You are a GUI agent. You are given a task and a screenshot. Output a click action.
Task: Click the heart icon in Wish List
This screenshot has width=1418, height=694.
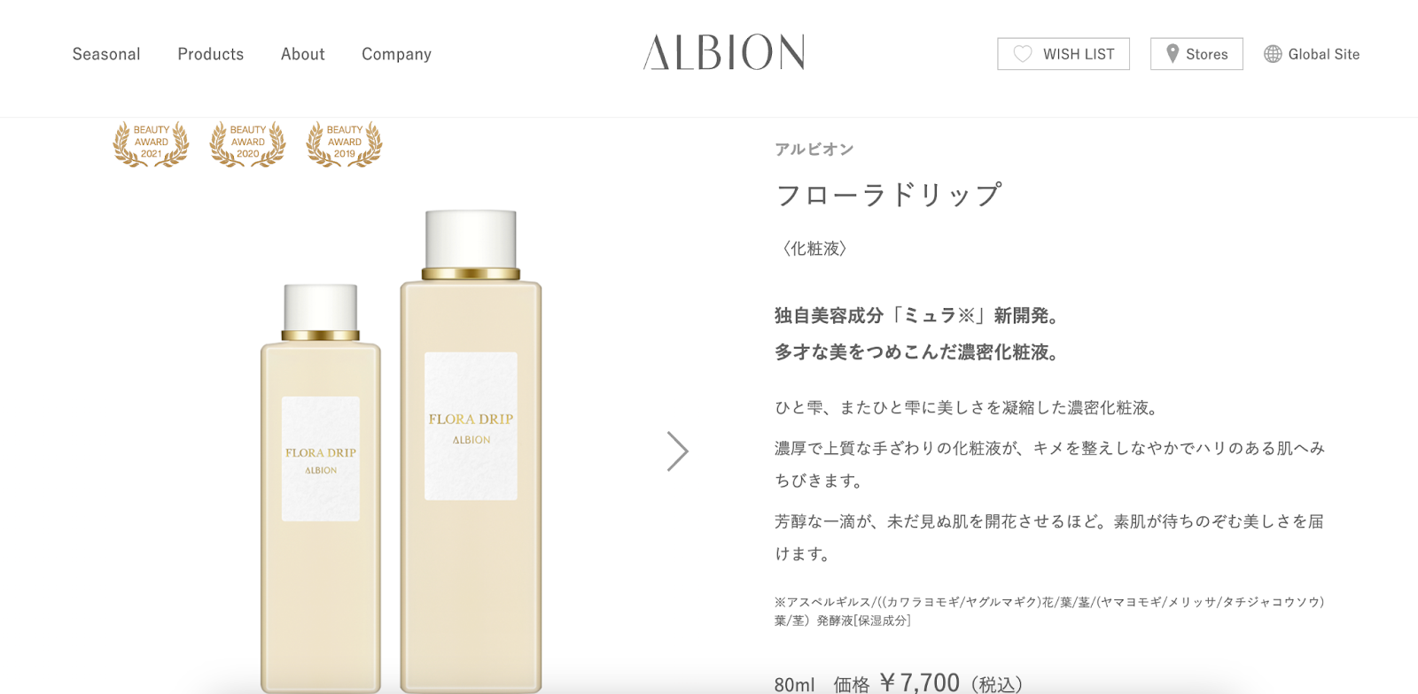1022,54
